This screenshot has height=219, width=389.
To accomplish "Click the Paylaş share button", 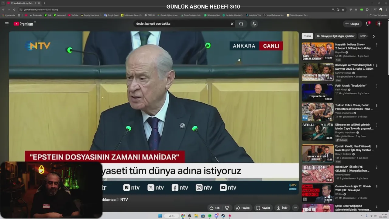I will (x=243, y=208).
